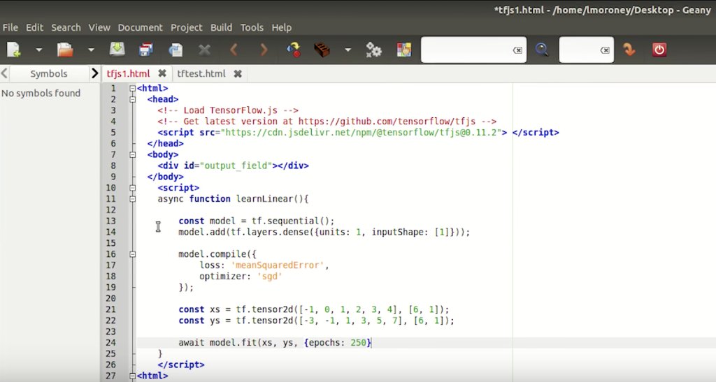Click the closing </script> tag on line 26

[x=181, y=365]
